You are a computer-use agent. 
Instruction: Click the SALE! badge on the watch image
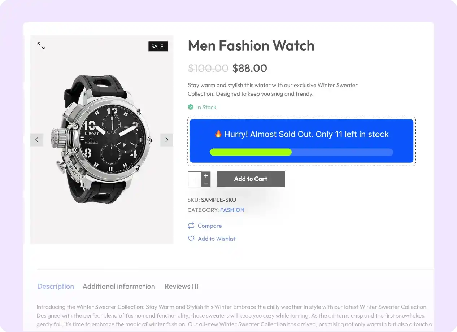tap(158, 46)
